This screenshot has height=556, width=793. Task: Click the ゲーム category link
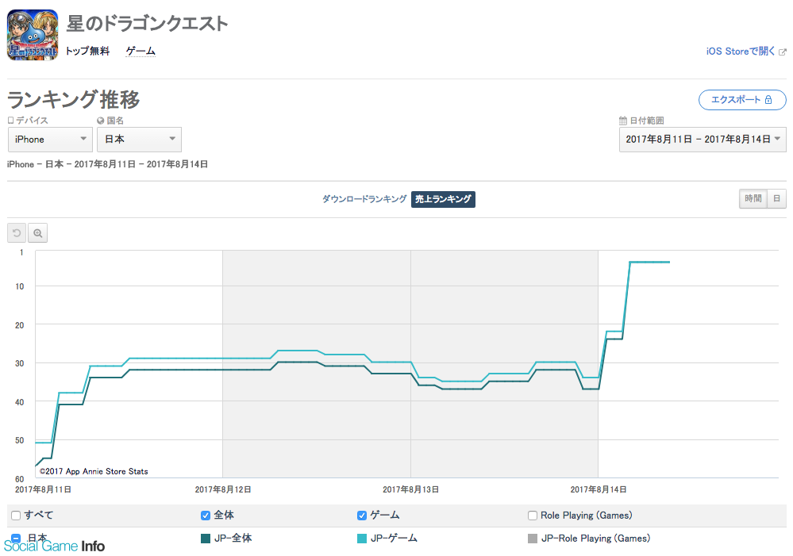click(x=141, y=51)
